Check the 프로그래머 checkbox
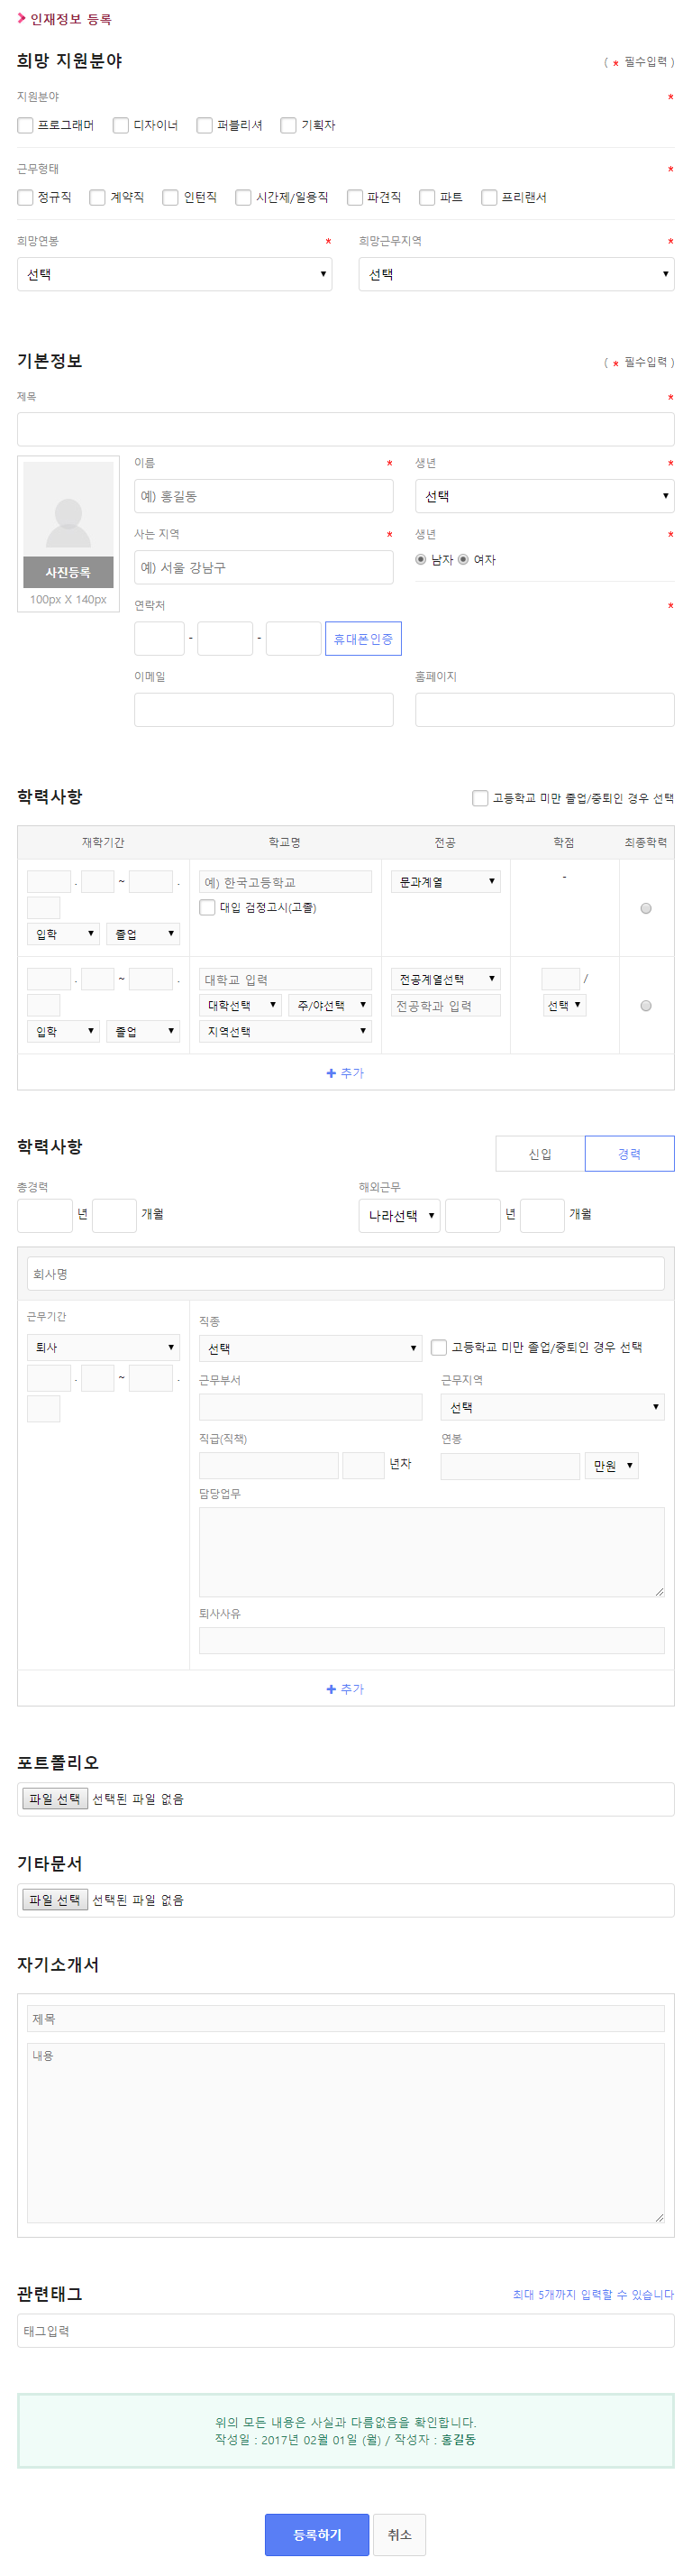683x2576 pixels. (26, 125)
